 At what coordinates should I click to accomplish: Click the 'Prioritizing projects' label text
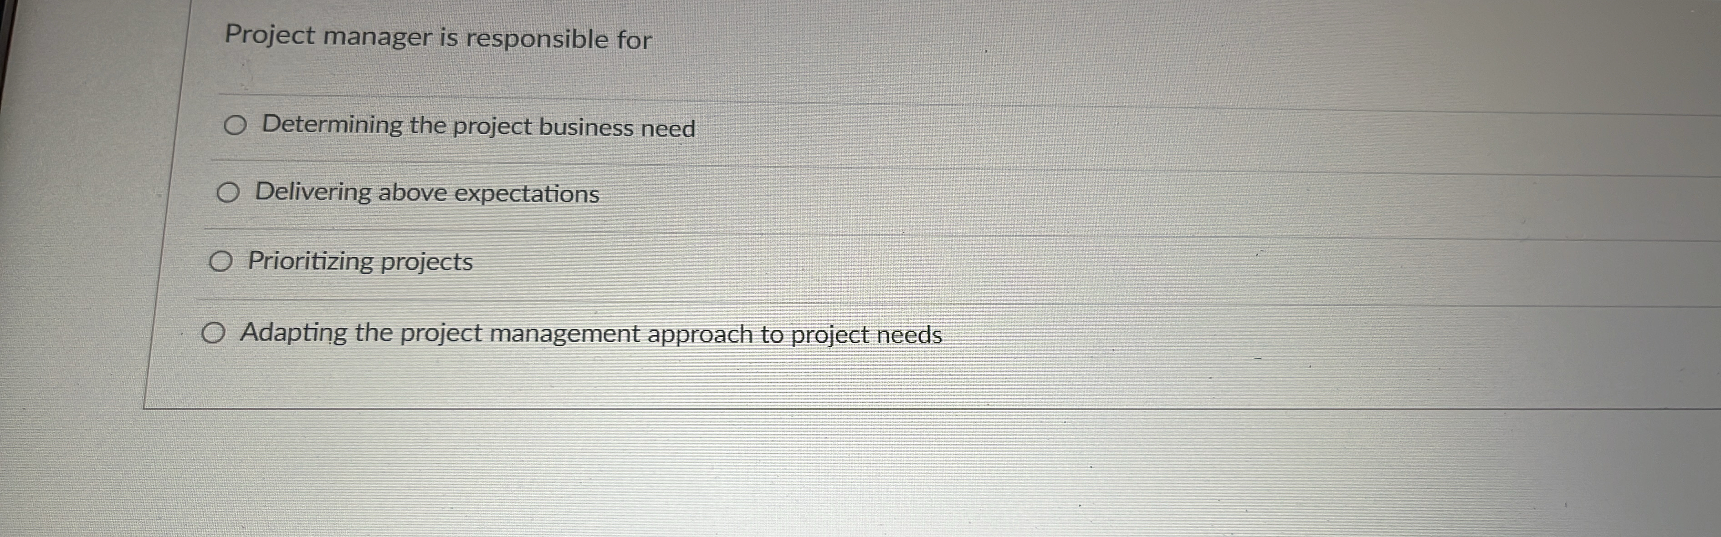click(x=360, y=262)
